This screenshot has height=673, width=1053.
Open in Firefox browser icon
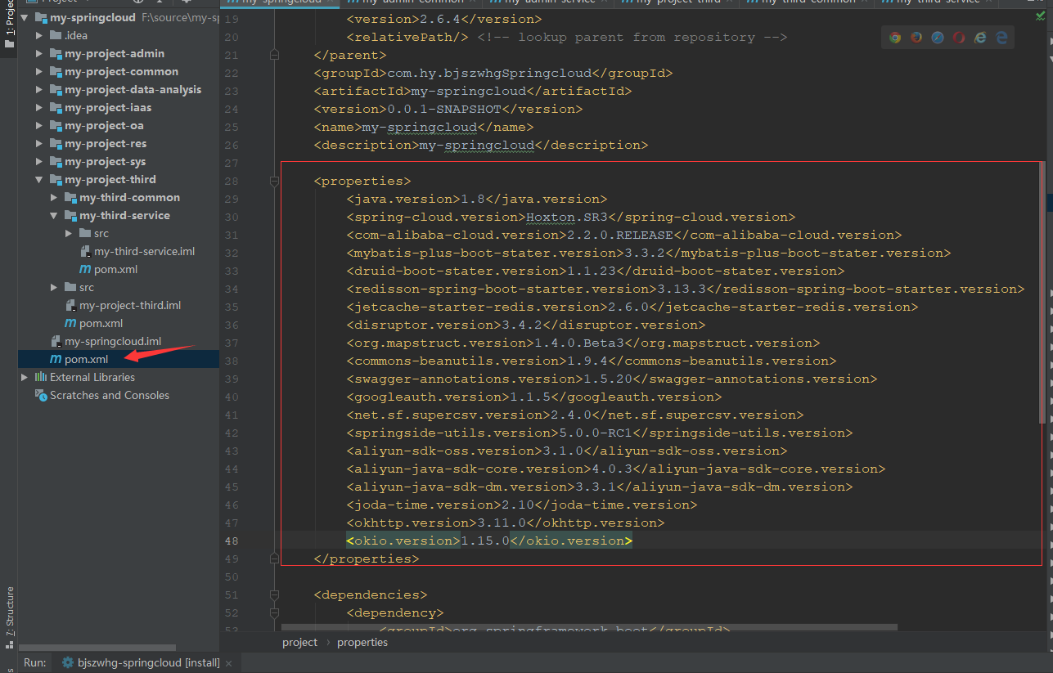point(916,38)
